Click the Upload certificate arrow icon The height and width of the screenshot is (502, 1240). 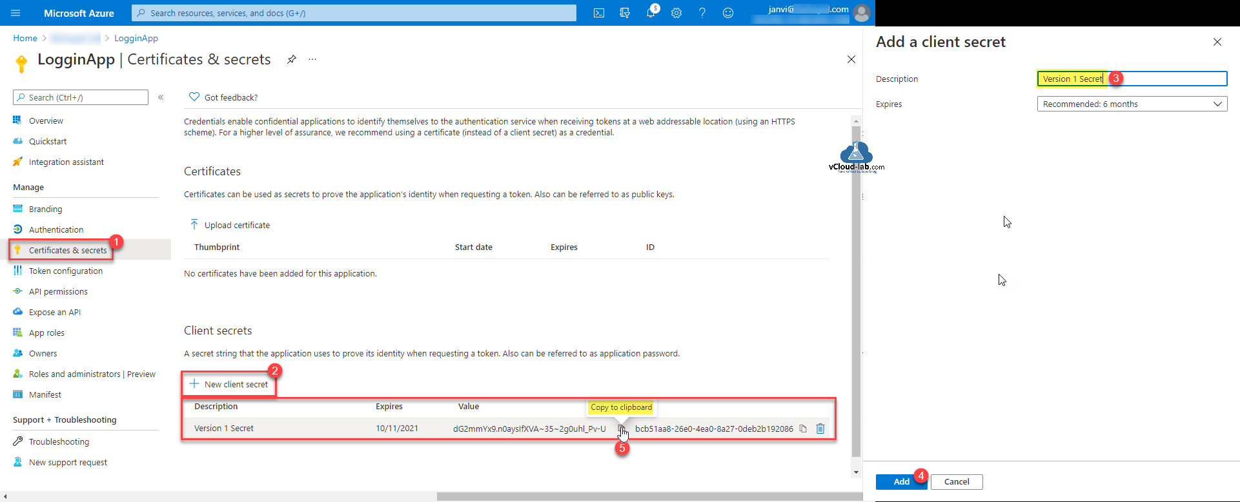194,225
